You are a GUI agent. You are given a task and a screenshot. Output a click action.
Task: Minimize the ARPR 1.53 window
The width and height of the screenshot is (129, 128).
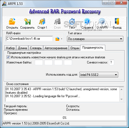click(106, 3)
